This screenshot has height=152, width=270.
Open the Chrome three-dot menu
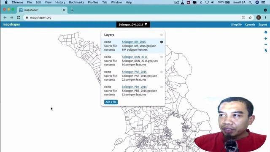point(265,18)
